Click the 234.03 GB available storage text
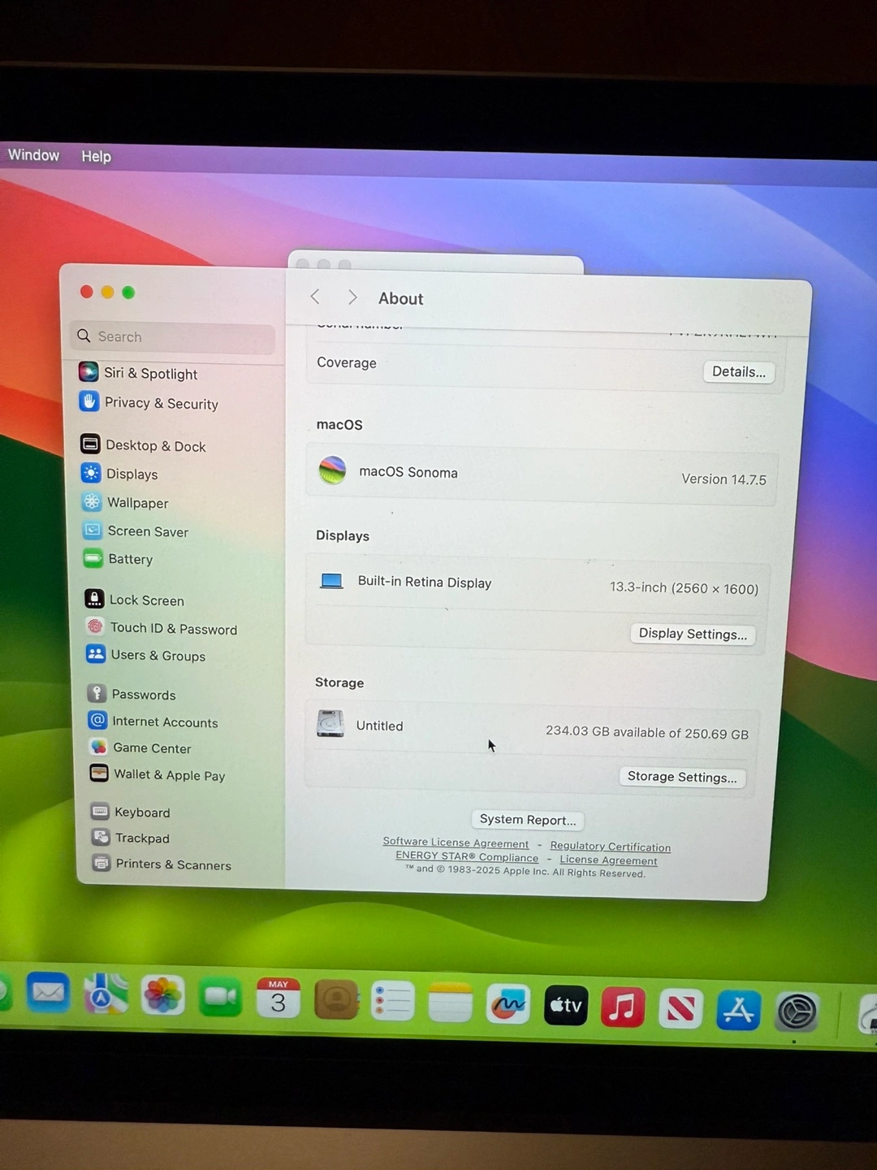Image resolution: width=877 pixels, height=1170 pixels. tap(647, 732)
